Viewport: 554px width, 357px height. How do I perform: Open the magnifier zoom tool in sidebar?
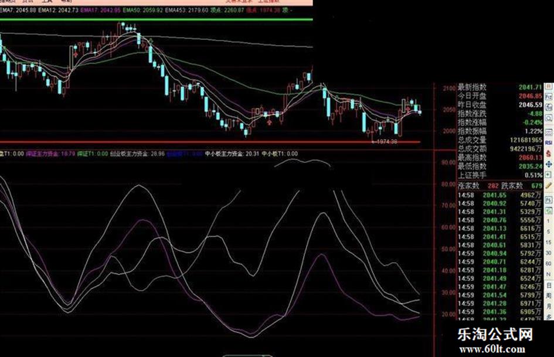pos(549,118)
